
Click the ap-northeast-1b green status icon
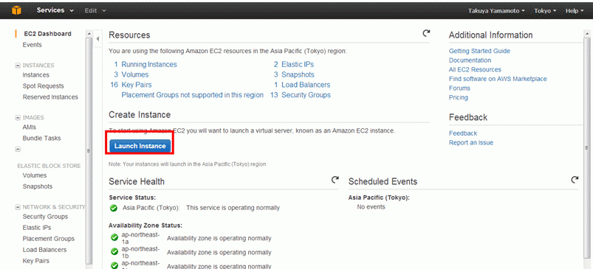pyautogui.click(x=114, y=251)
